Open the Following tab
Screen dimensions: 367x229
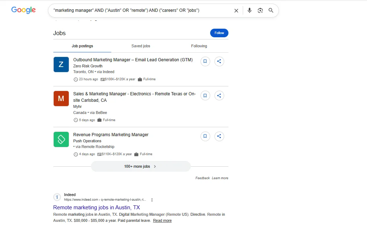pos(199,46)
